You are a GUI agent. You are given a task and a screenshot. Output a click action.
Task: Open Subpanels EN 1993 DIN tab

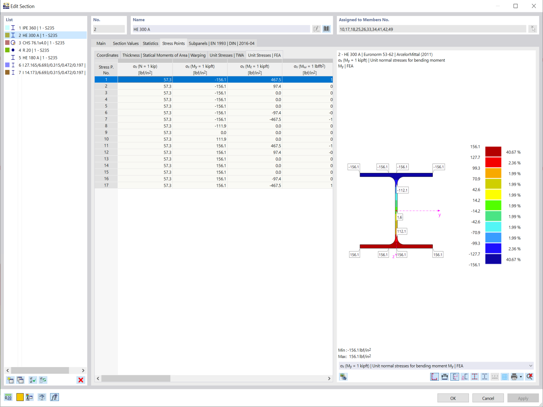click(x=221, y=43)
